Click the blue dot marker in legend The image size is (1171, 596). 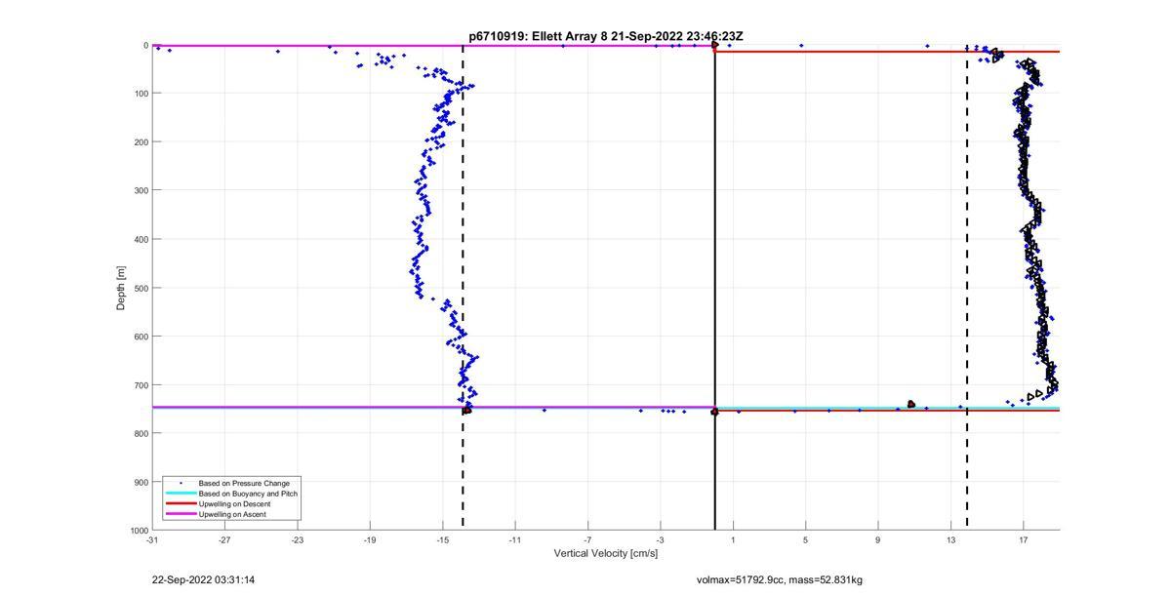point(180,483)
